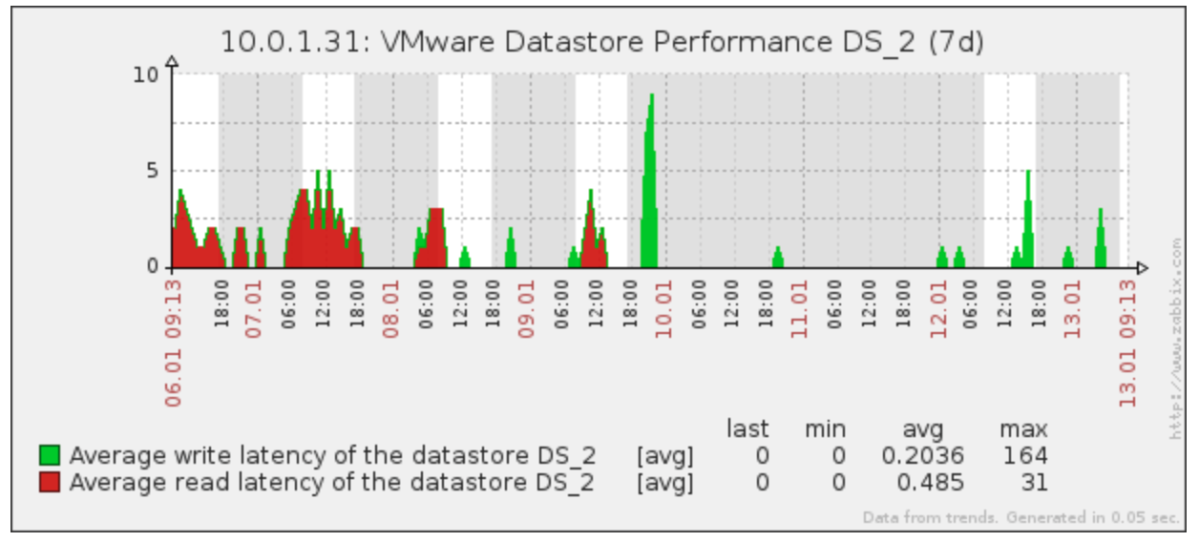Viewport: 1199px width, 542px height.
Task: Click the 08.01 date label on axis
Action: click(390, 308)
